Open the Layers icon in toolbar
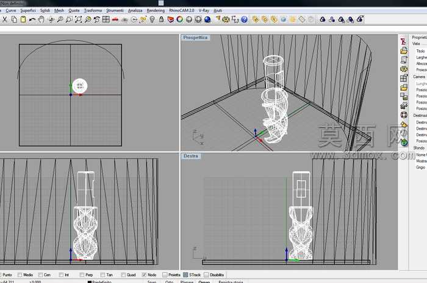 pyautogui.click(x=170, y=19)
